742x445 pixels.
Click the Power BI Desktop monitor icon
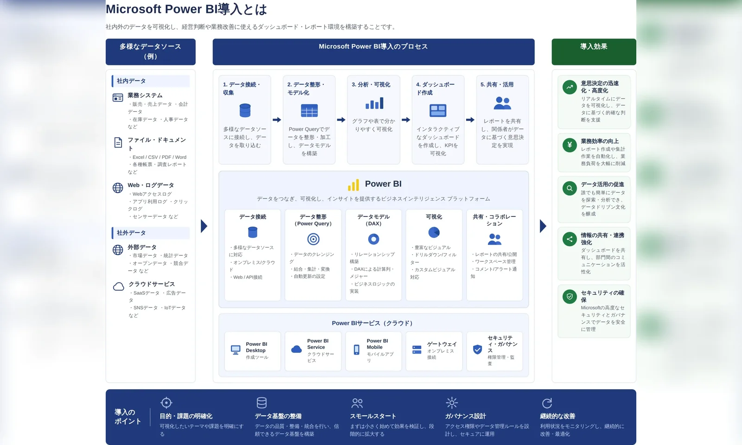point(236,350)
